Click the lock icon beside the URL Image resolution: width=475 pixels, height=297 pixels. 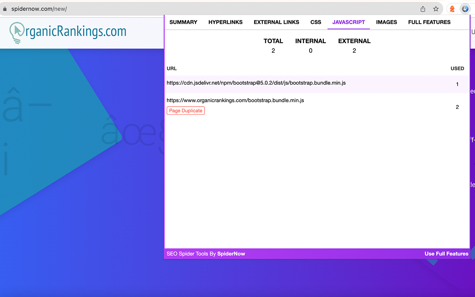pyautogui.click(x=5, y=9)
